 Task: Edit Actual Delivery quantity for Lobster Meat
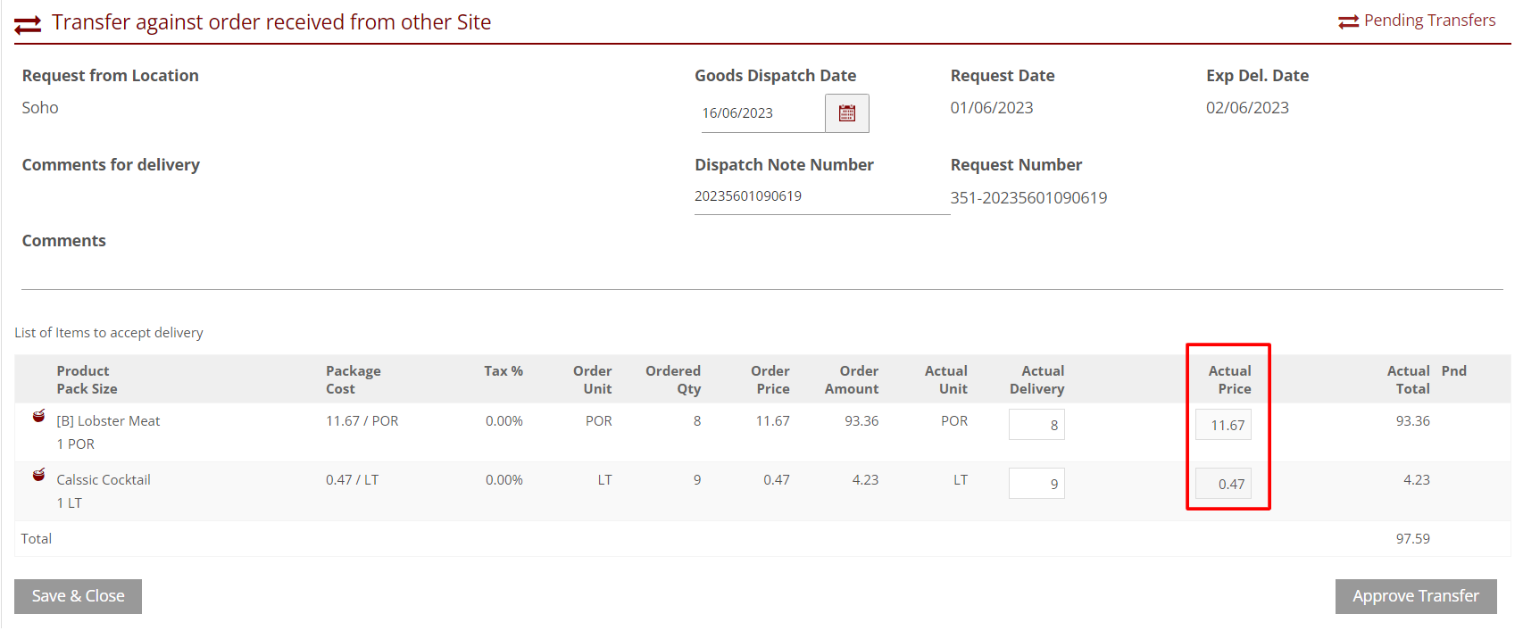pos(1036,425)
